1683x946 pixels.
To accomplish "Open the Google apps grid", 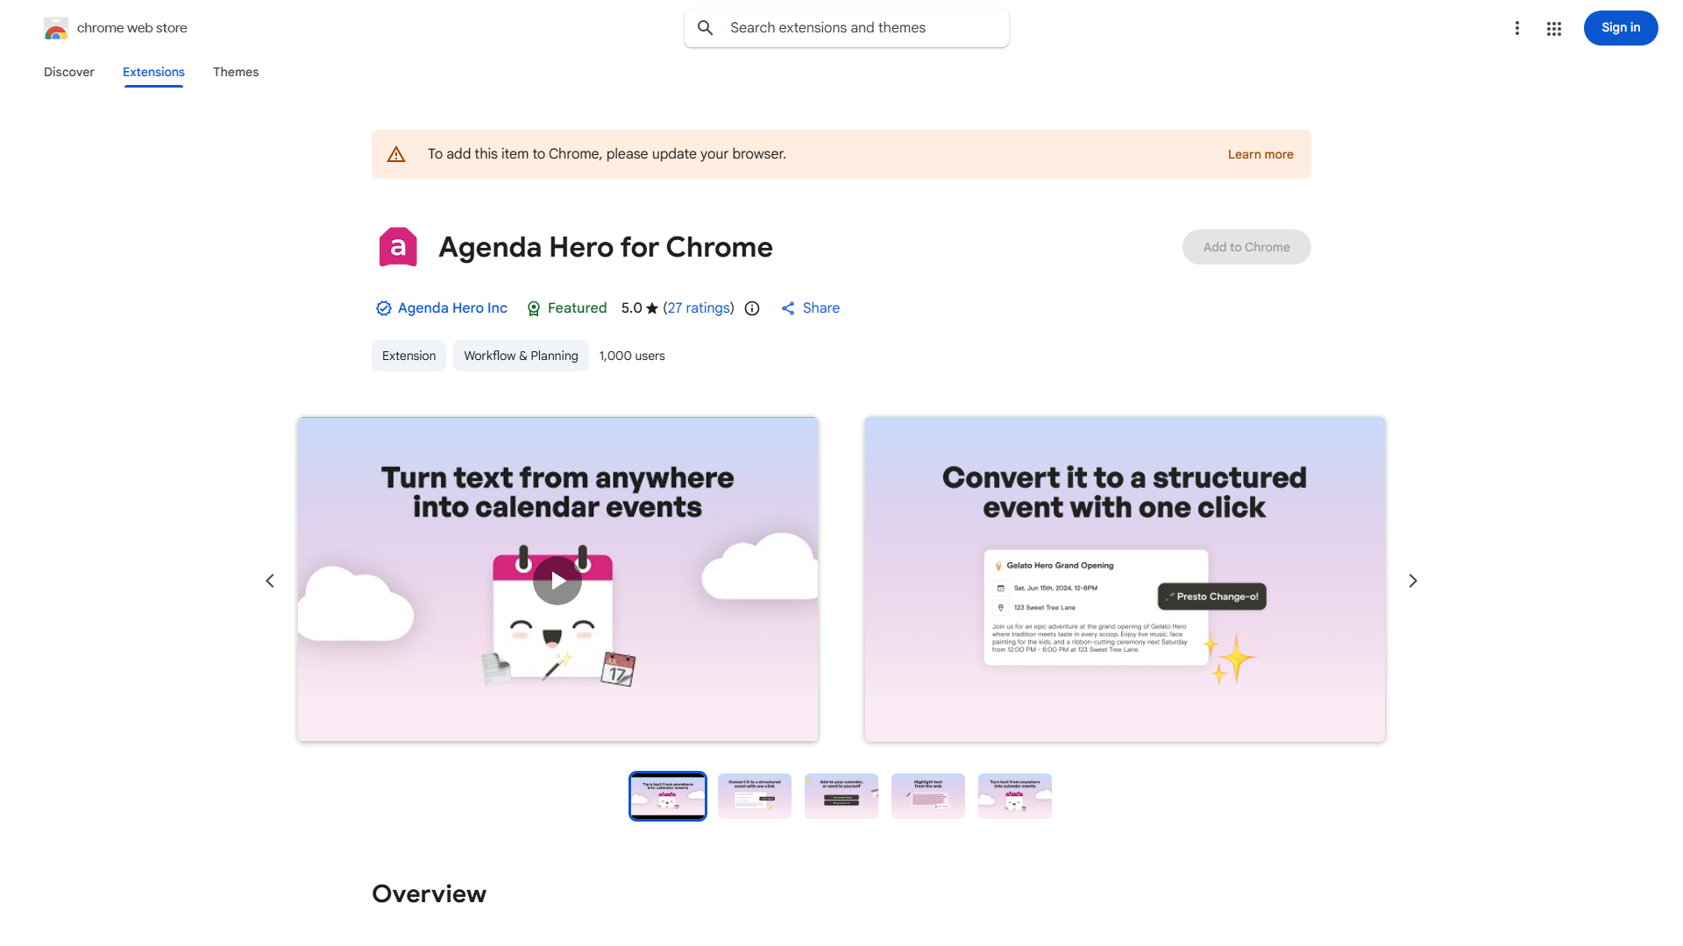I will coord(1553,28).
